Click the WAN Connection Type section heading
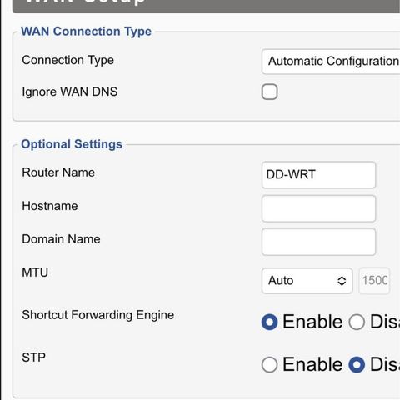 click(87, 32)
